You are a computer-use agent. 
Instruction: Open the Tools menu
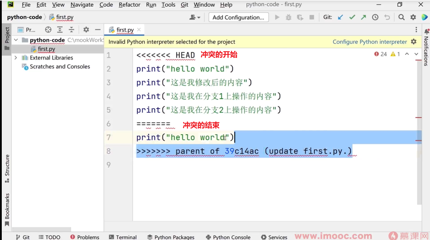(x=168, y=5)
